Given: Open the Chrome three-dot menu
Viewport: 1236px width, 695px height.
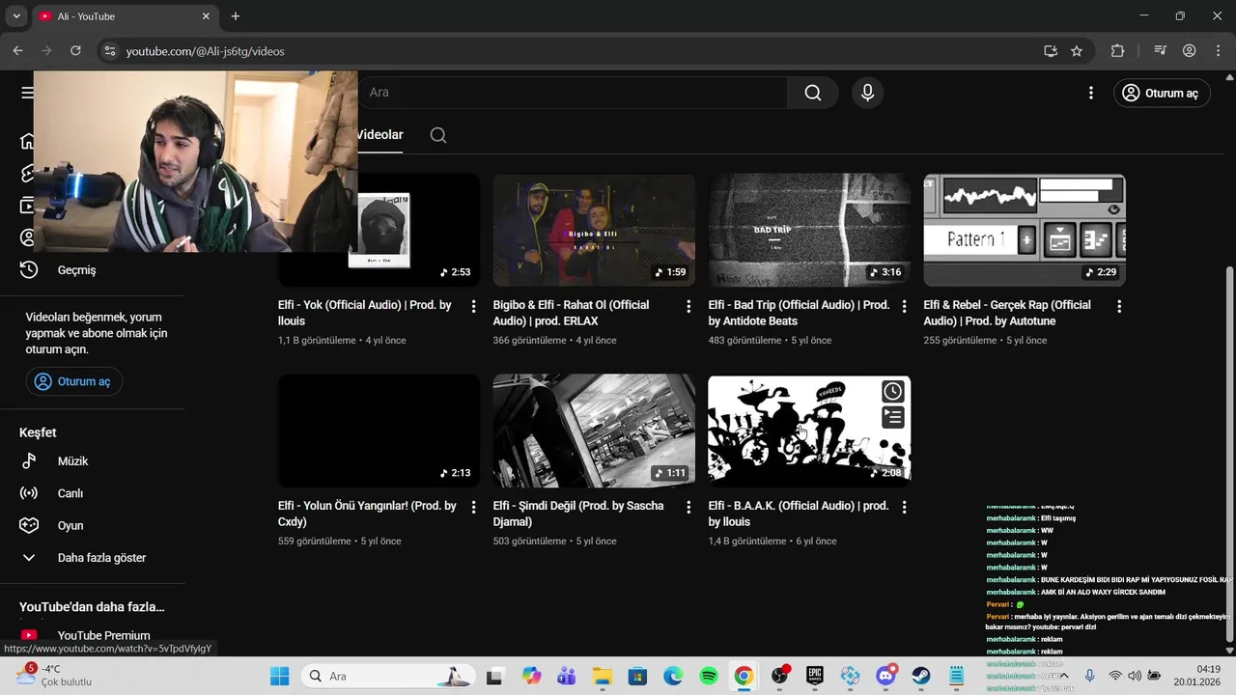Looking at the screenshot, I should [1218, 51].
